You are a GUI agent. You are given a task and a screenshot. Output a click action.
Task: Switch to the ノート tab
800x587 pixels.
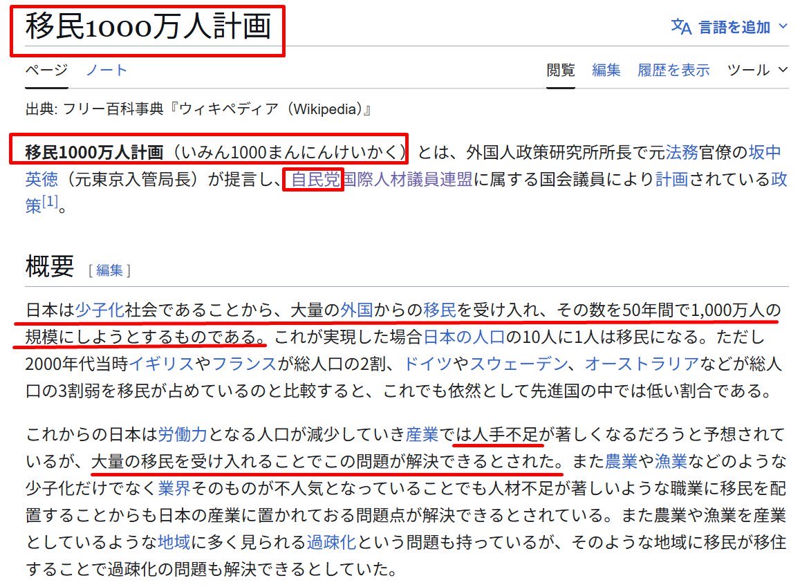(106, 70)
